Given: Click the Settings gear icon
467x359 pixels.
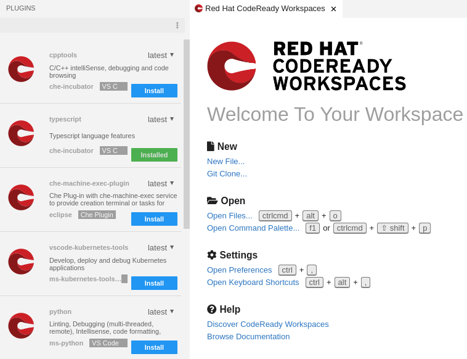Looking at the screenshot, I should (x=212, y=255).
